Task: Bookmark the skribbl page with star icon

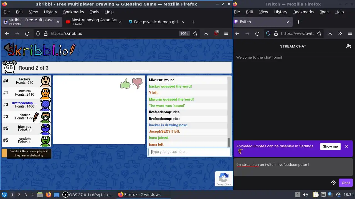Action: tap(195, 33)
